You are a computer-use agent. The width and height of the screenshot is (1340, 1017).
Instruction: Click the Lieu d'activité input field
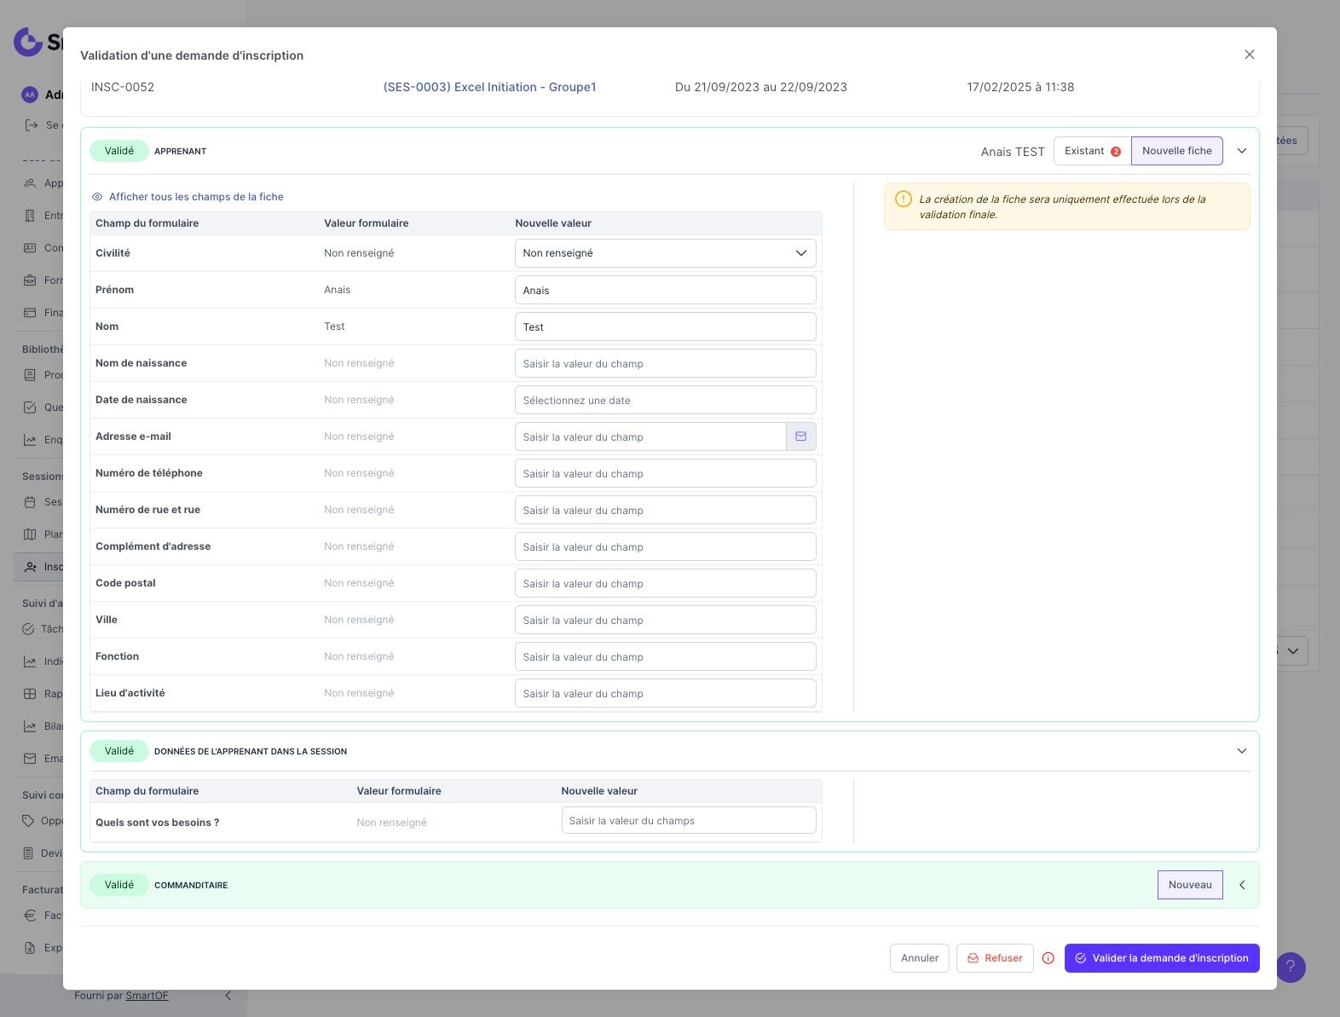(665, 693)
